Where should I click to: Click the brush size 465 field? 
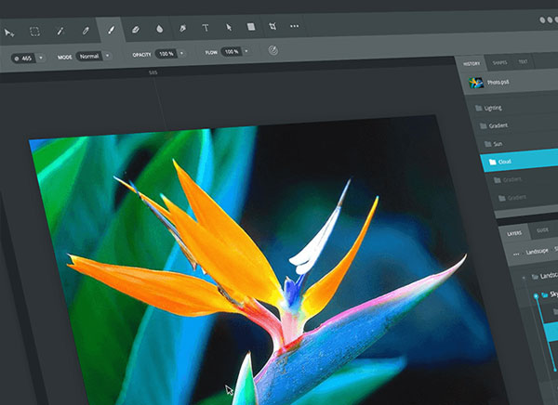click(x=23, y=58)
